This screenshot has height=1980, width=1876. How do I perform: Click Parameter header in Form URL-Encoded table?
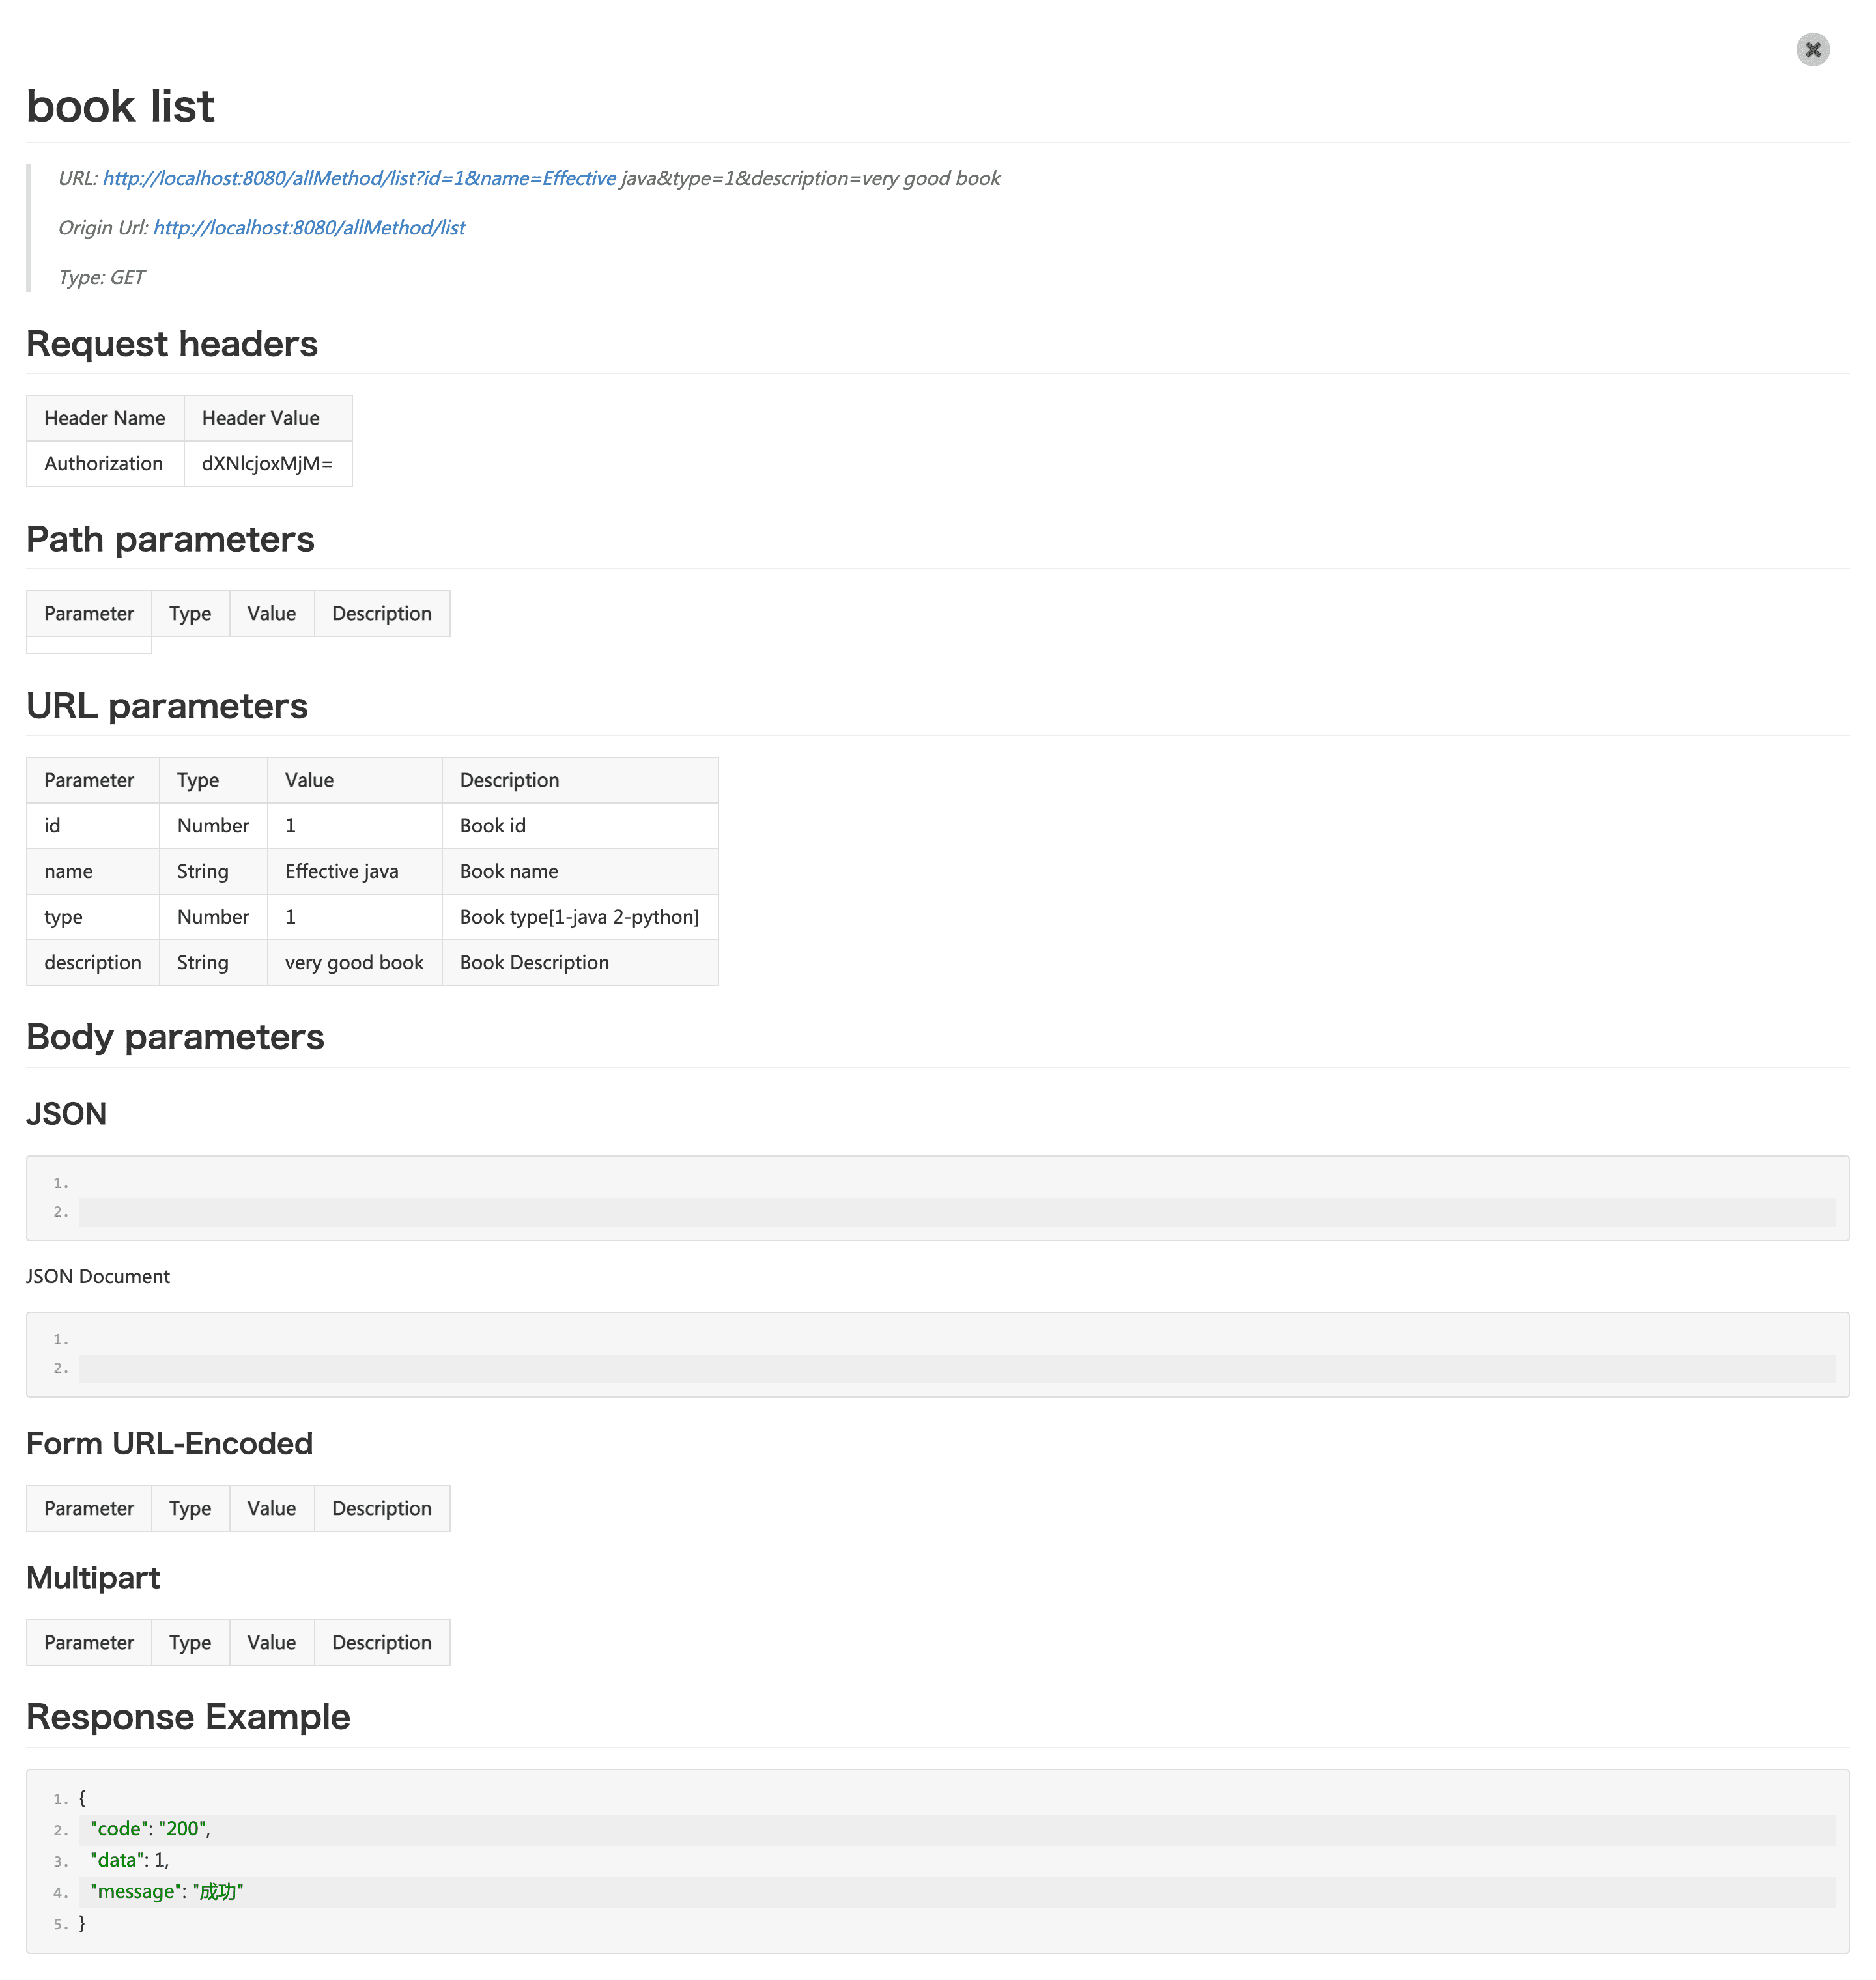pos(89,1508)
